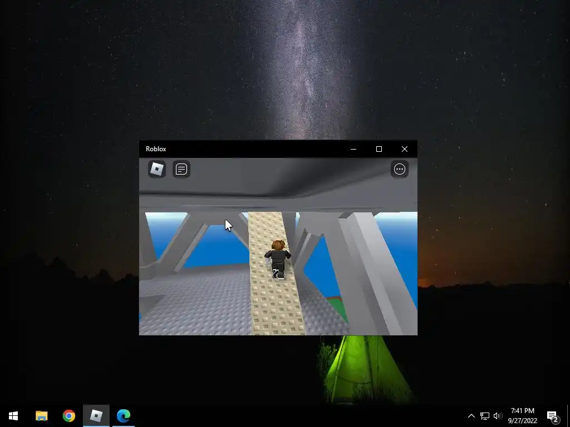This screenshot has width=570, height=427.
Task: Open the Windows Start menu
Action: coord(13,416)
